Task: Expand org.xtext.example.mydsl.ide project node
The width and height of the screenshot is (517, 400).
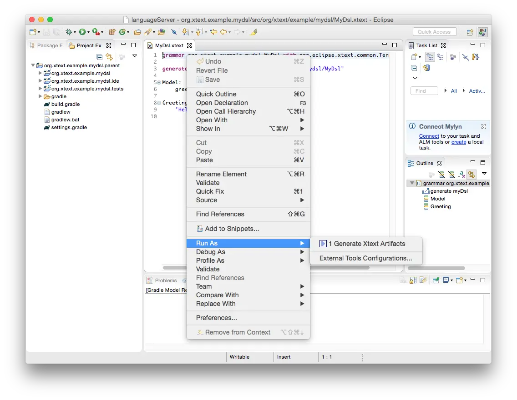Action: [40, 80]
